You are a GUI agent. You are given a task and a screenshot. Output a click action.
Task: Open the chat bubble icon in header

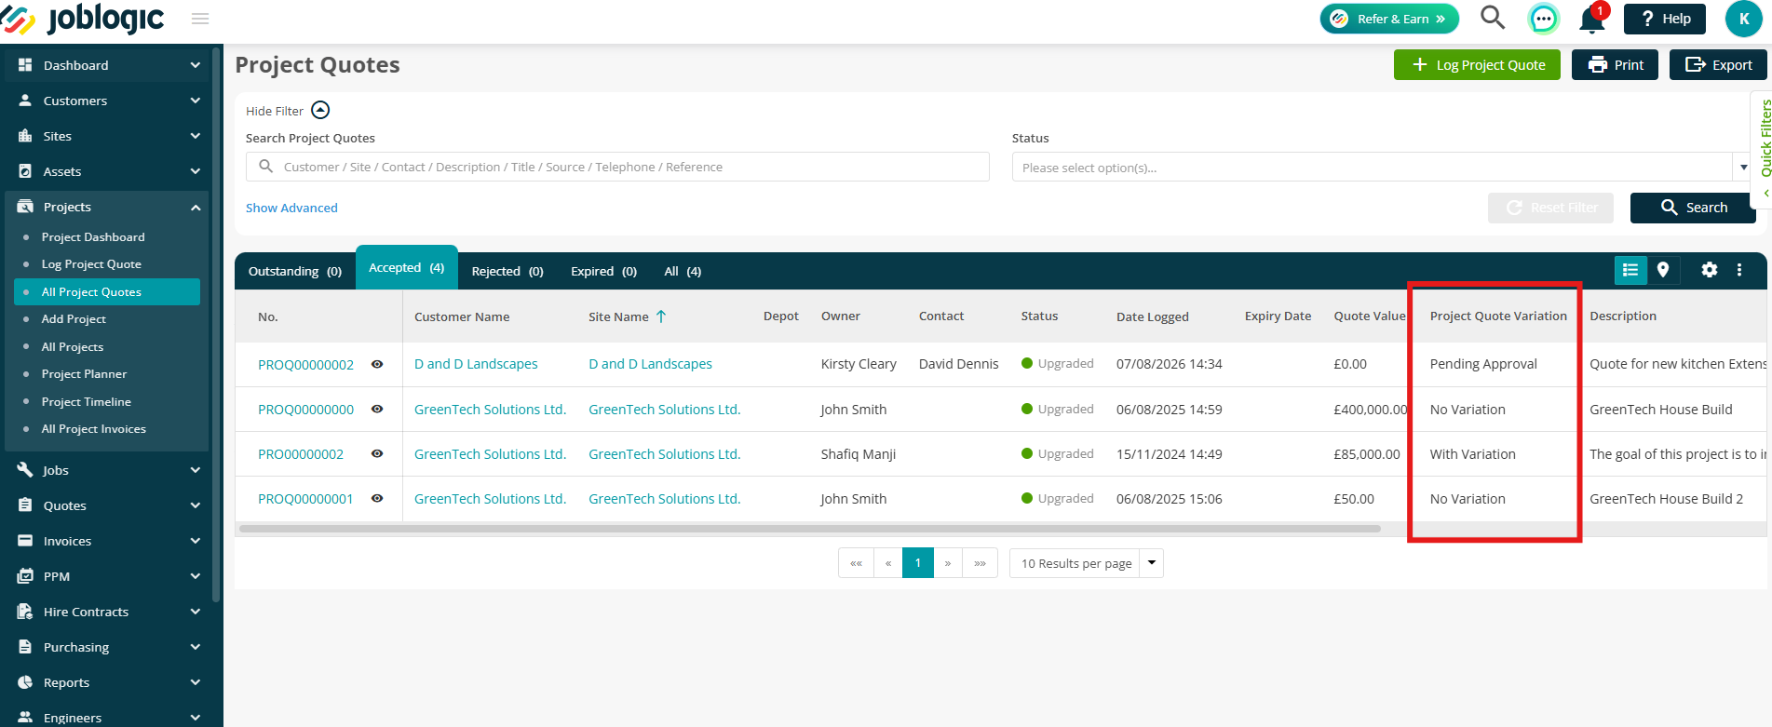pos(1543,19)
